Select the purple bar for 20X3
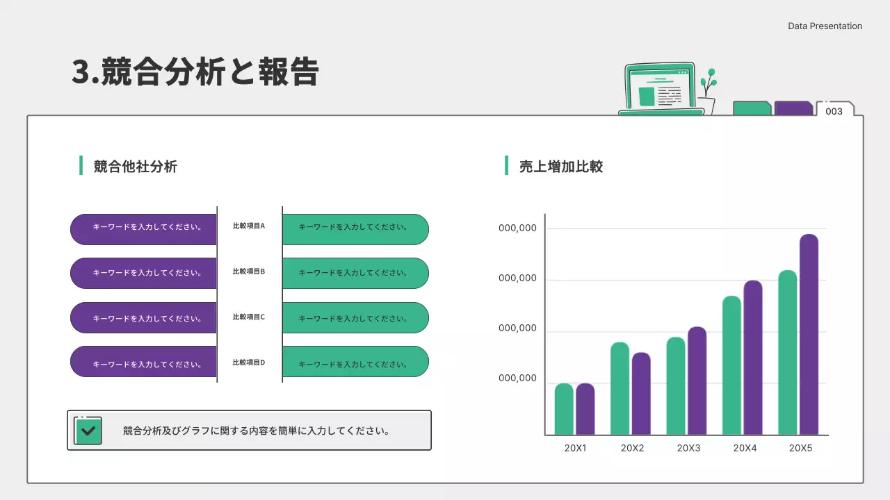This screenshot has height=500, width=890. pos(697,381)
